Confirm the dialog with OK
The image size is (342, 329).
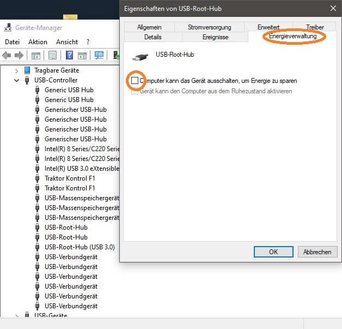click(273, 252)
